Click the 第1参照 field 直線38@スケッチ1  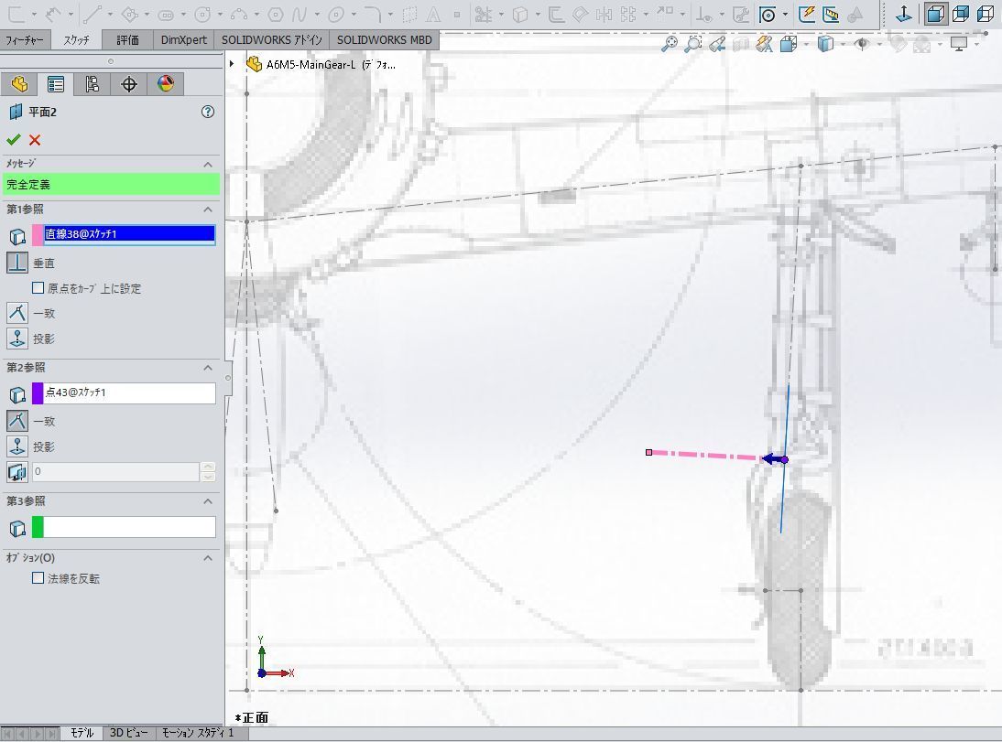click(x=129, y=234)
